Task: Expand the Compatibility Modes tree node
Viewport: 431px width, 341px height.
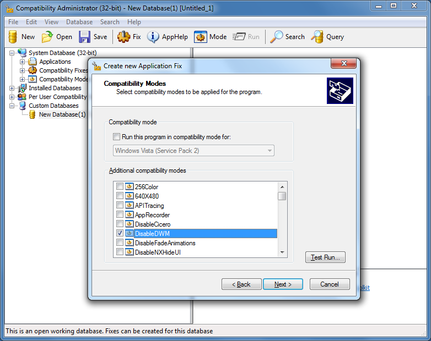Action: (x=22, y=79)
